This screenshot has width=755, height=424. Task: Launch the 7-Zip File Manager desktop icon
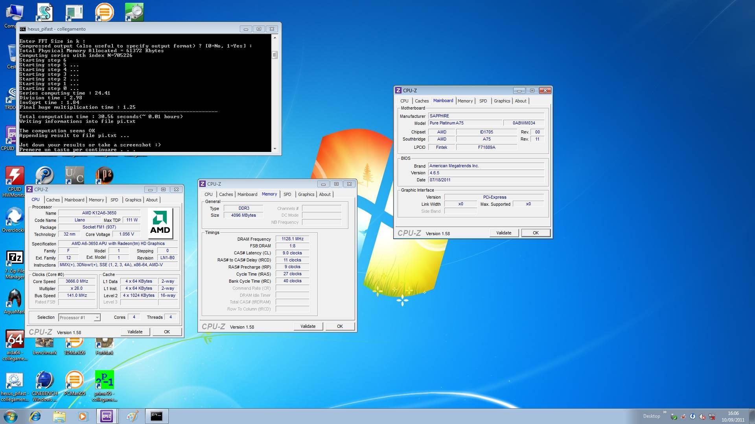click(x=15, y=265)
